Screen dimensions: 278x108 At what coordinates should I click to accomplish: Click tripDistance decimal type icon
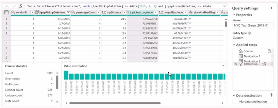pos(104,13)
